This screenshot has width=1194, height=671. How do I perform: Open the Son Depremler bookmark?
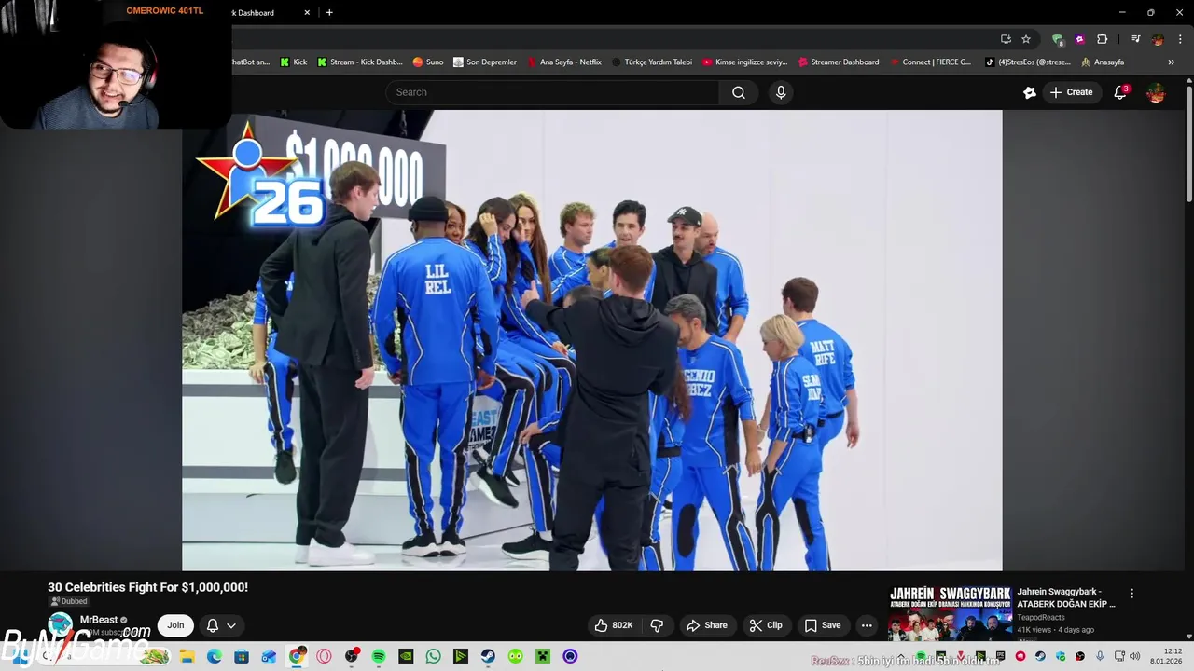click(485, 62)
